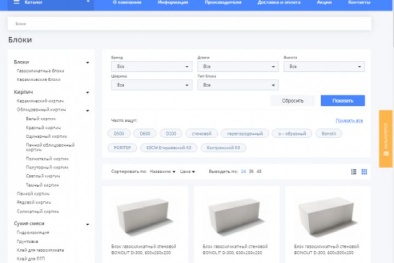
Task: Open Газосиликатные блоки category
Action: (x=40, y=71)
